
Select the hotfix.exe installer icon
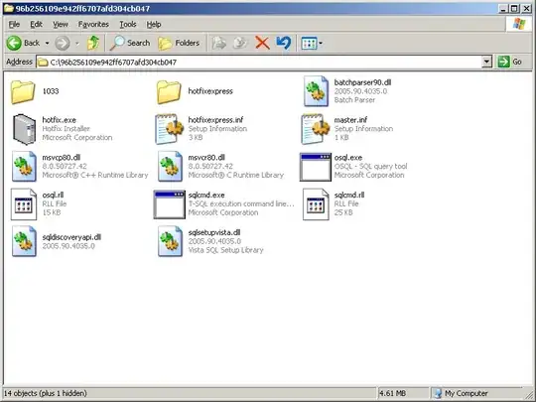24,129
